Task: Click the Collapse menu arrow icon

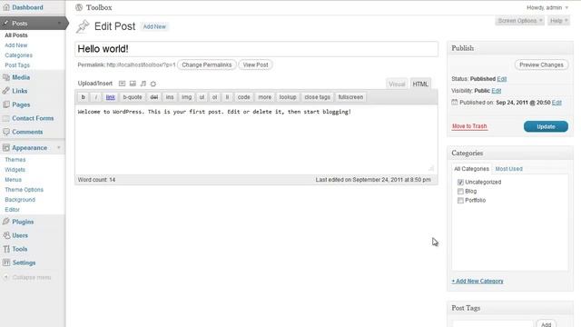Action: pyautogui.click(x=6, y=277)
